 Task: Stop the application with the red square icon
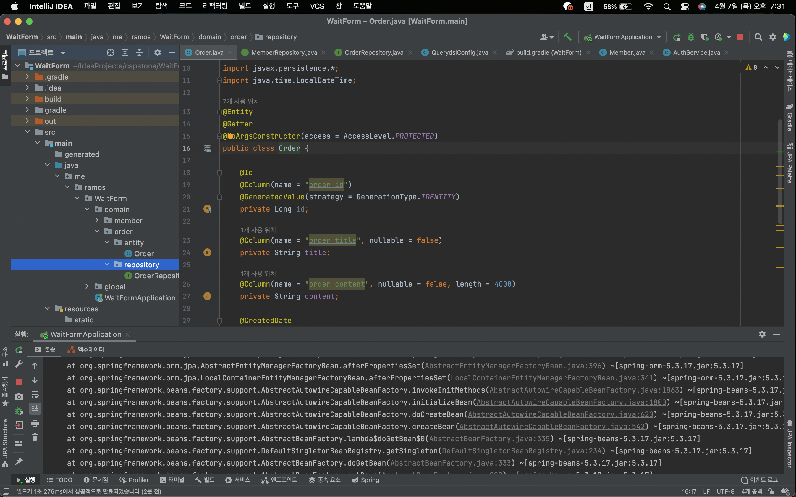[740, 37]
